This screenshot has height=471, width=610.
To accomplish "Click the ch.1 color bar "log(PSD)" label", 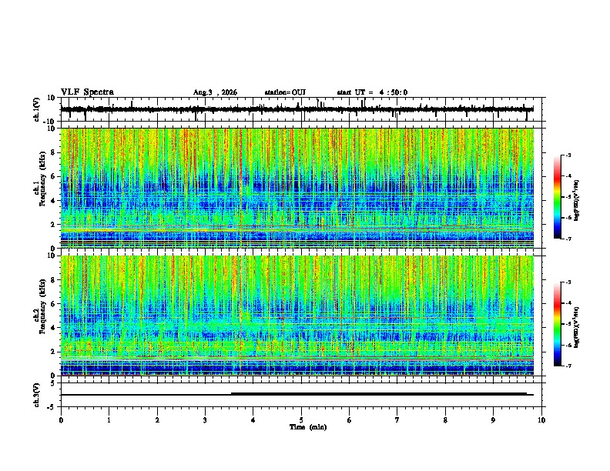I will [577, 201].
